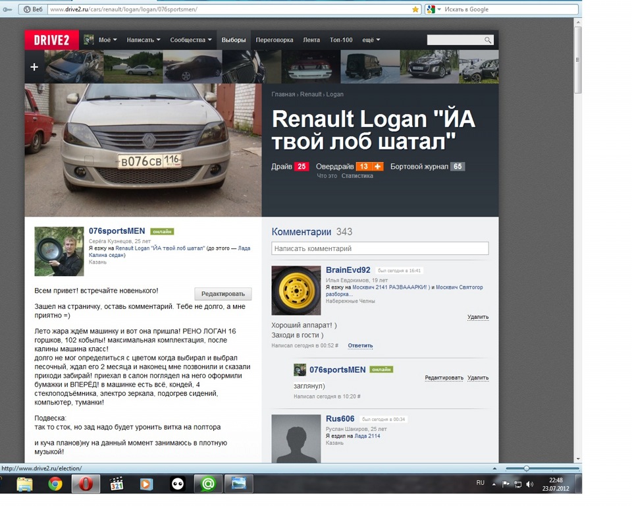Show hidden tray icons arrow
Screen dimensions: 632x506
point(494,484)
